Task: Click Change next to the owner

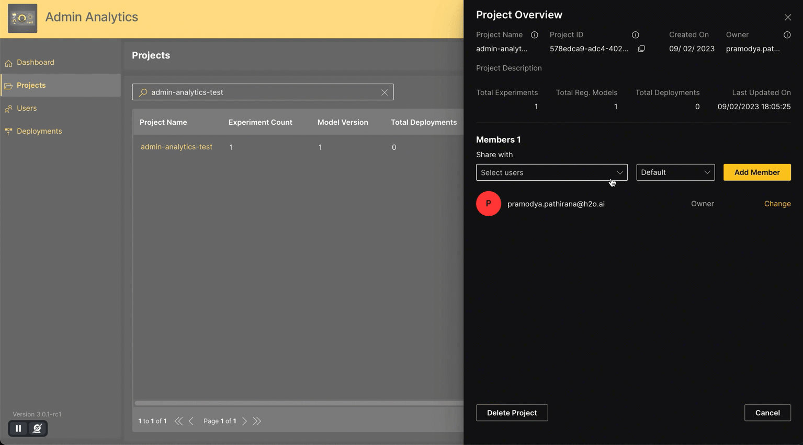Action: coord(777,204)
